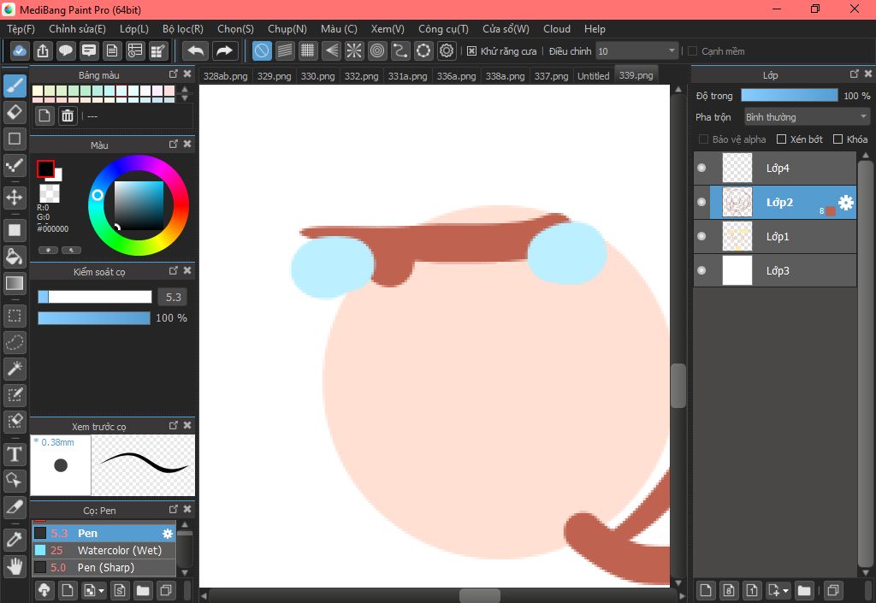Open add brush dropdown in brush panel
This screenshot has height=603, width=876.
(x=101, y=590)
